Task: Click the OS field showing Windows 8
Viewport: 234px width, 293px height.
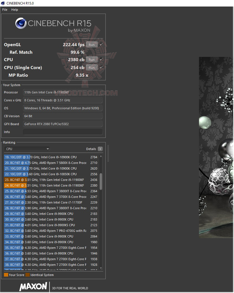Action: (x=62, y=108)
